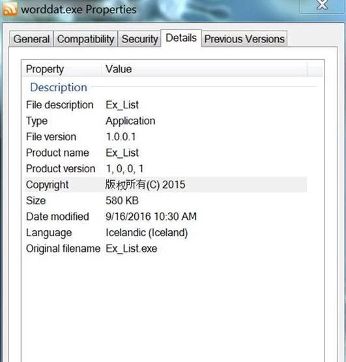The image size is (346, 362).
Task: Click the 版权所有(C) 2015 copyright value
Action: pos(145,185)
